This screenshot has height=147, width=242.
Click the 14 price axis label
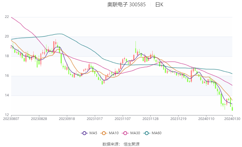pyautogui.click(x=7, y=95)
